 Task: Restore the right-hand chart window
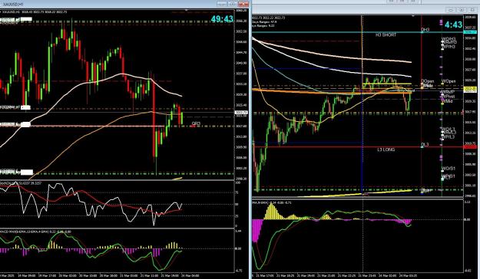[x=462, y=10]
